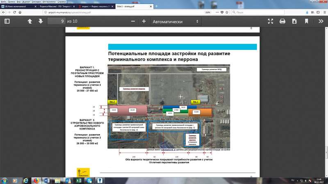This screenshot has width=328, height=184.
Task: Click the 'ВАРИАНТ 2.' label text
Action: 87,120
